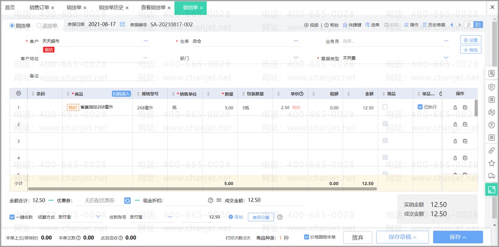Image resolution: width=499 pixels, height=247 pixels.
Task: Click the 添加 payment link
Action: tap(236, 217)
